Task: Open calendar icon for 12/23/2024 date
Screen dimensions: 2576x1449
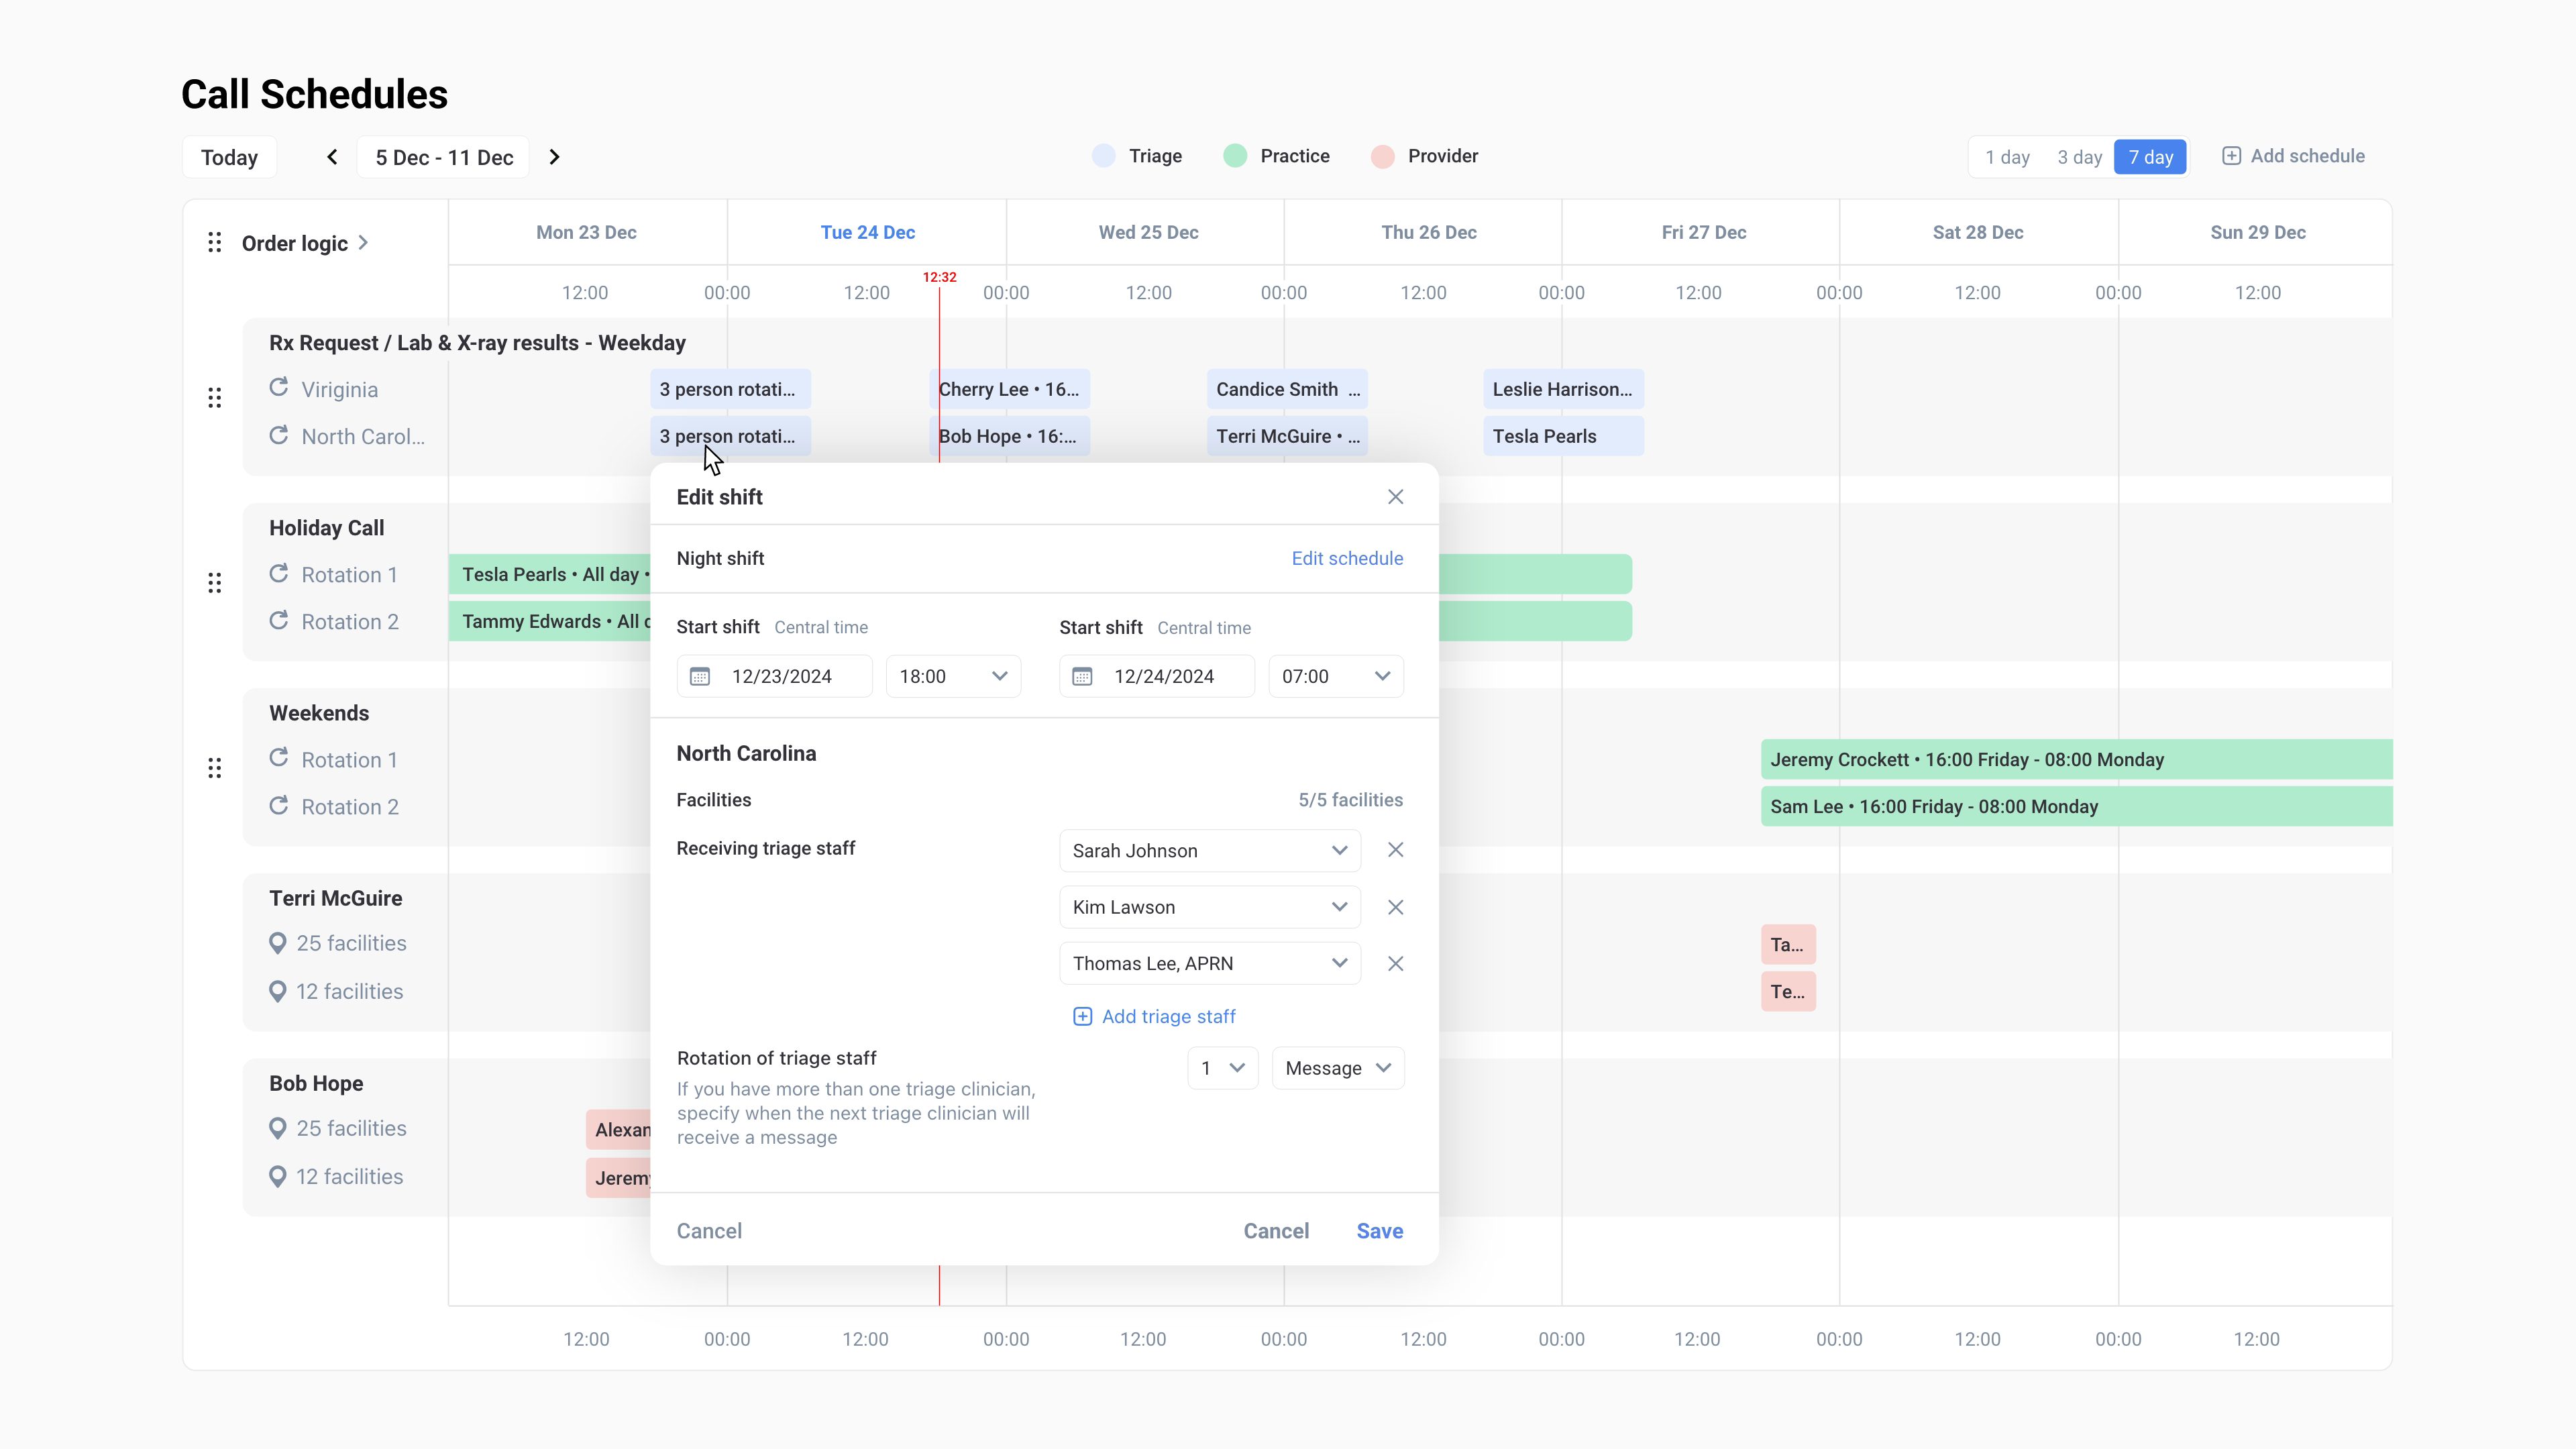Action: [x=700, y=677]
